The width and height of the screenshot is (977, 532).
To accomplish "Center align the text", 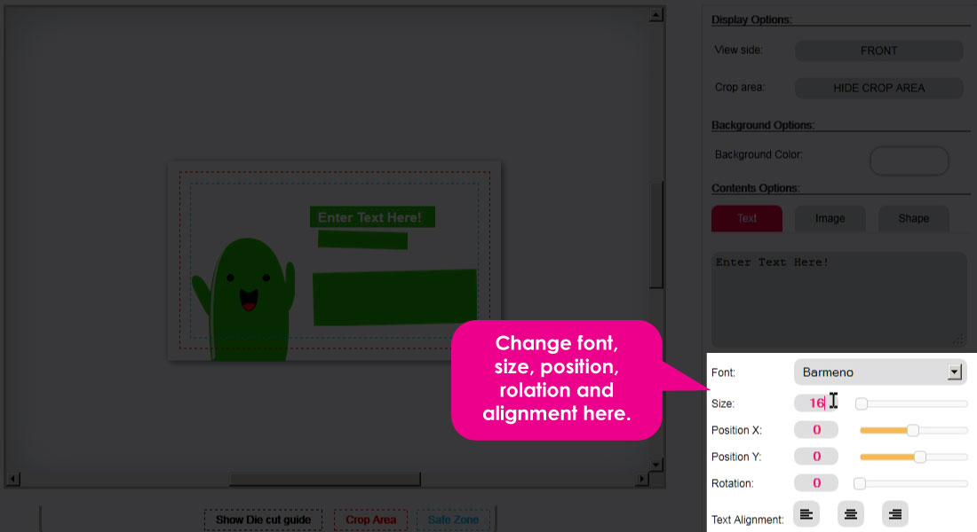I will [x=851, y=514].
